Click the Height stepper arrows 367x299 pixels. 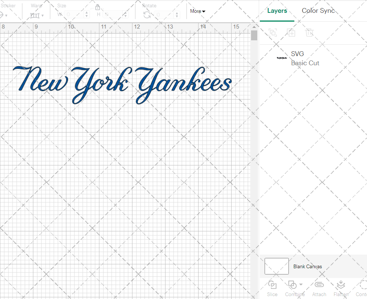coord(126,15)
